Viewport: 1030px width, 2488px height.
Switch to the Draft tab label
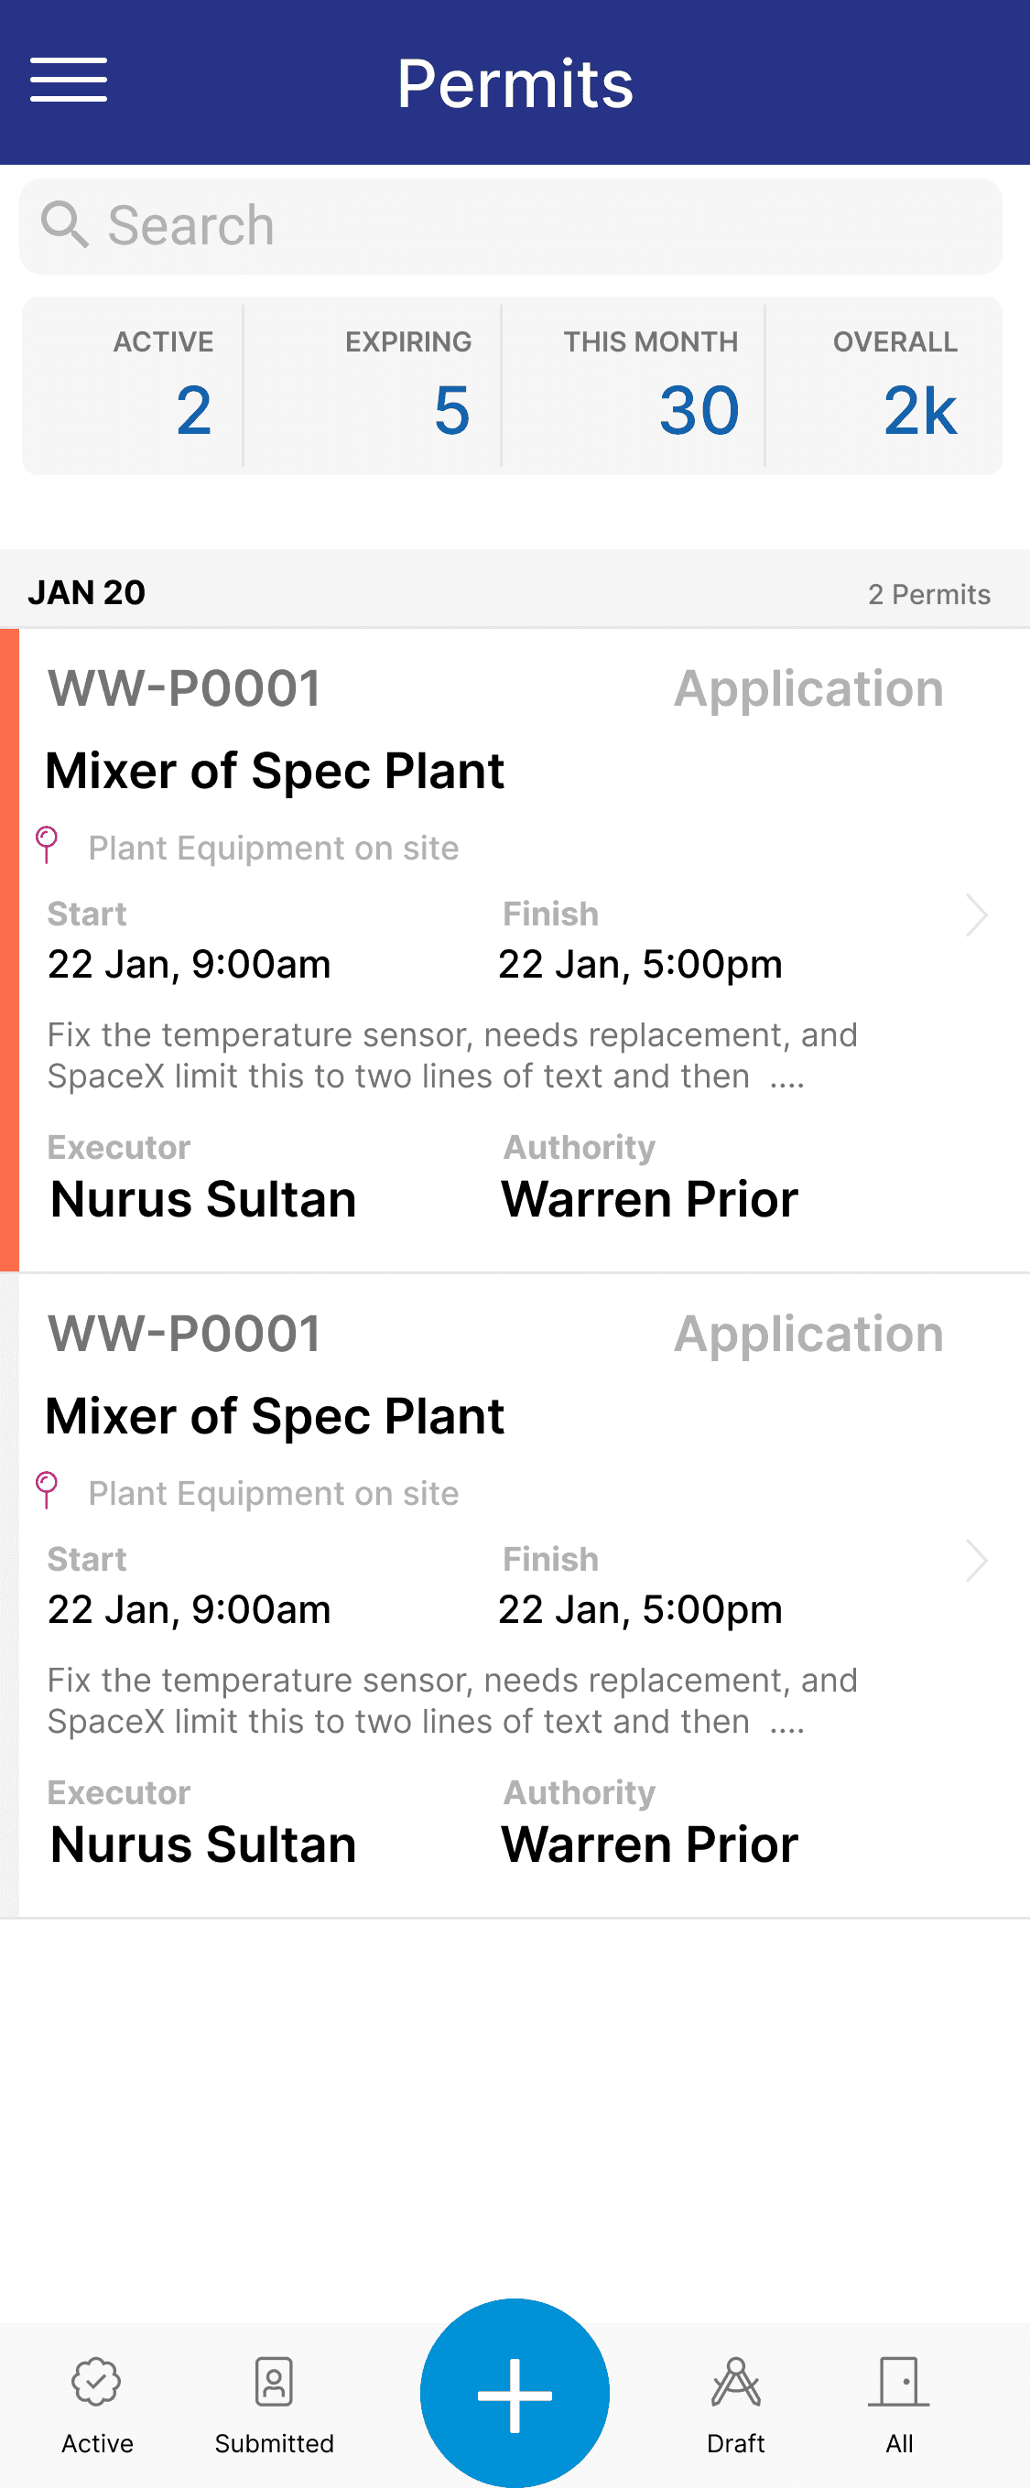(735, 2442)
